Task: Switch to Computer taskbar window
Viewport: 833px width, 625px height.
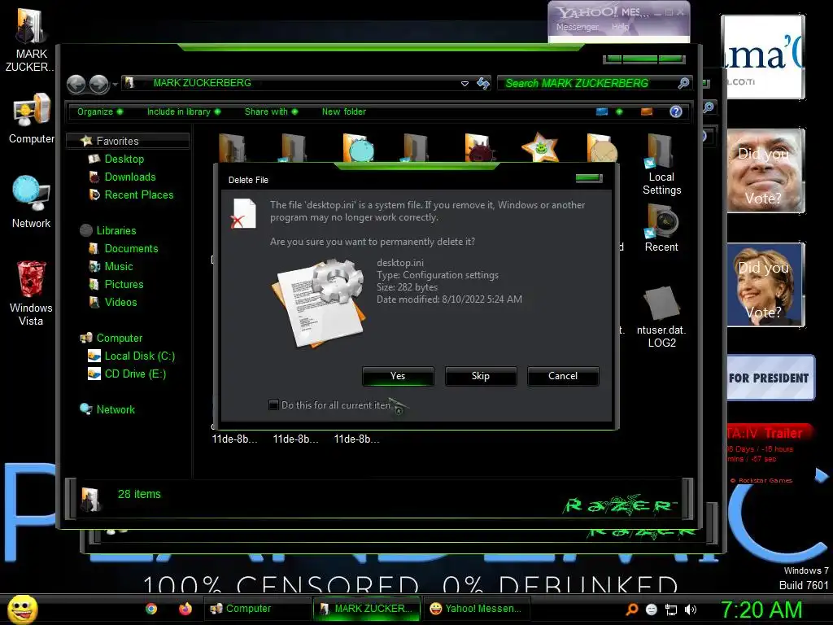Action: point(258,609)
